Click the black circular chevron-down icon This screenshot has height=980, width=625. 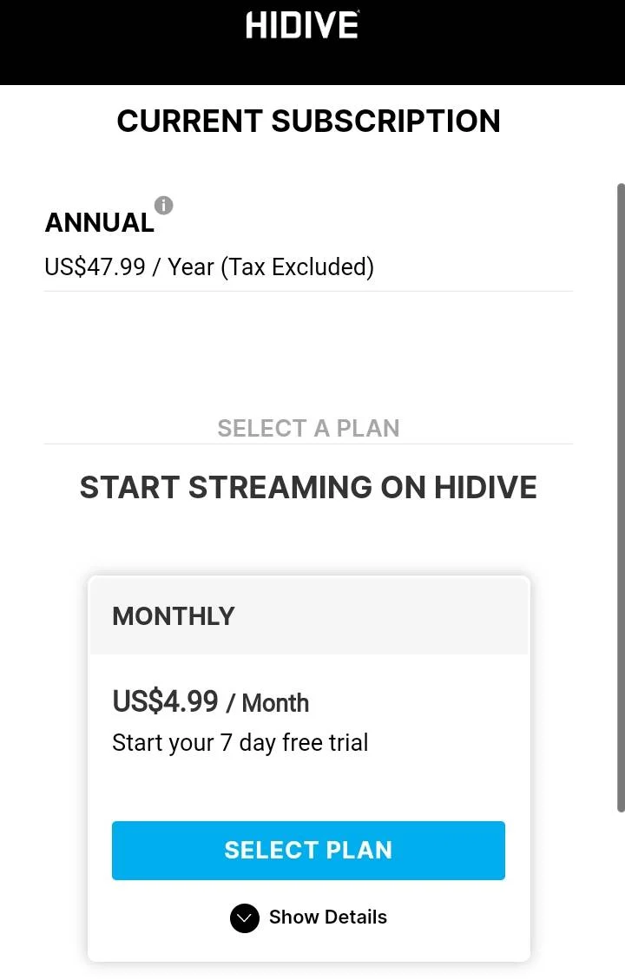pyautogui.click(x=245, y=918)
